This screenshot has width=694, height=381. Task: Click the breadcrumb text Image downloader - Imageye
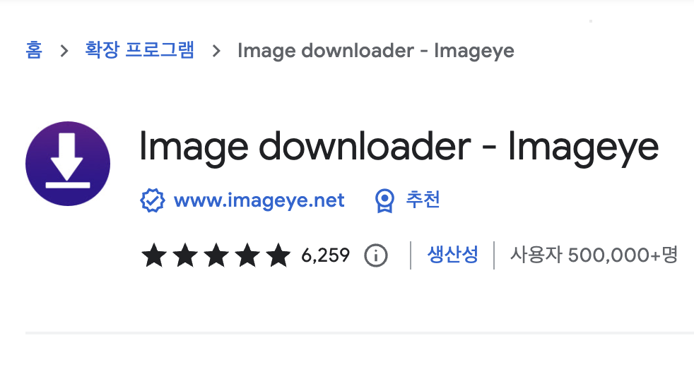click(x=376, y=51)
